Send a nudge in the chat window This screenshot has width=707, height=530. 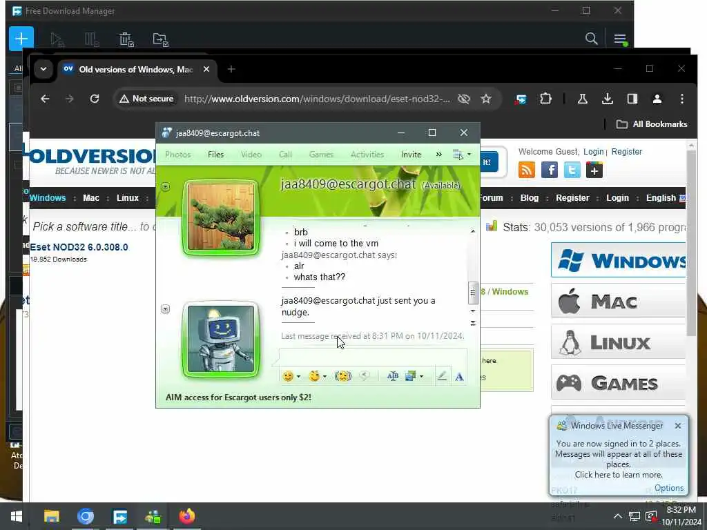coord(343,376)
